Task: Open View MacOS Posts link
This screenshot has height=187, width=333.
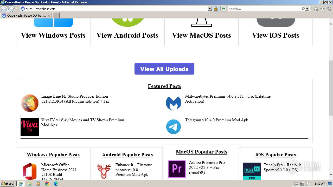Action: coord(202,35)
